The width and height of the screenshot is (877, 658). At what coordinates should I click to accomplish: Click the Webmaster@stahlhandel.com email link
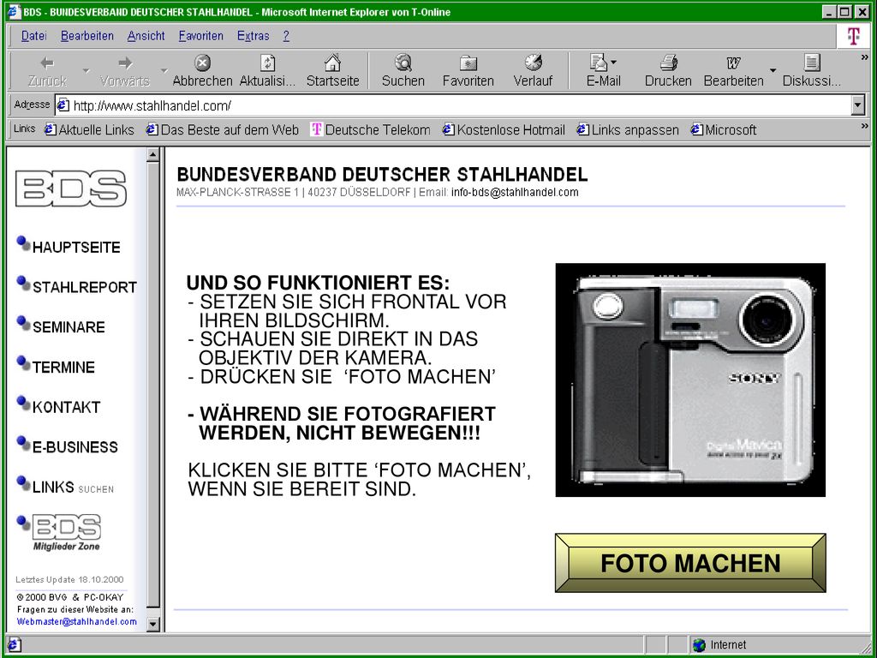point(76,622)
